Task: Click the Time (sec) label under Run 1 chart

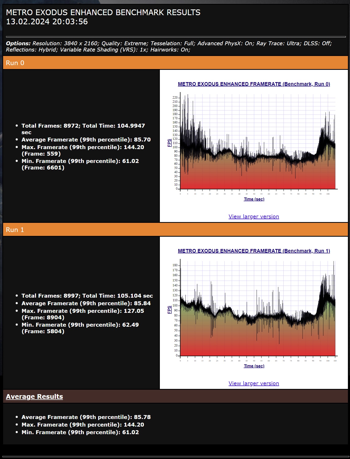Action: pyautogui.click(x=254, y=366)
